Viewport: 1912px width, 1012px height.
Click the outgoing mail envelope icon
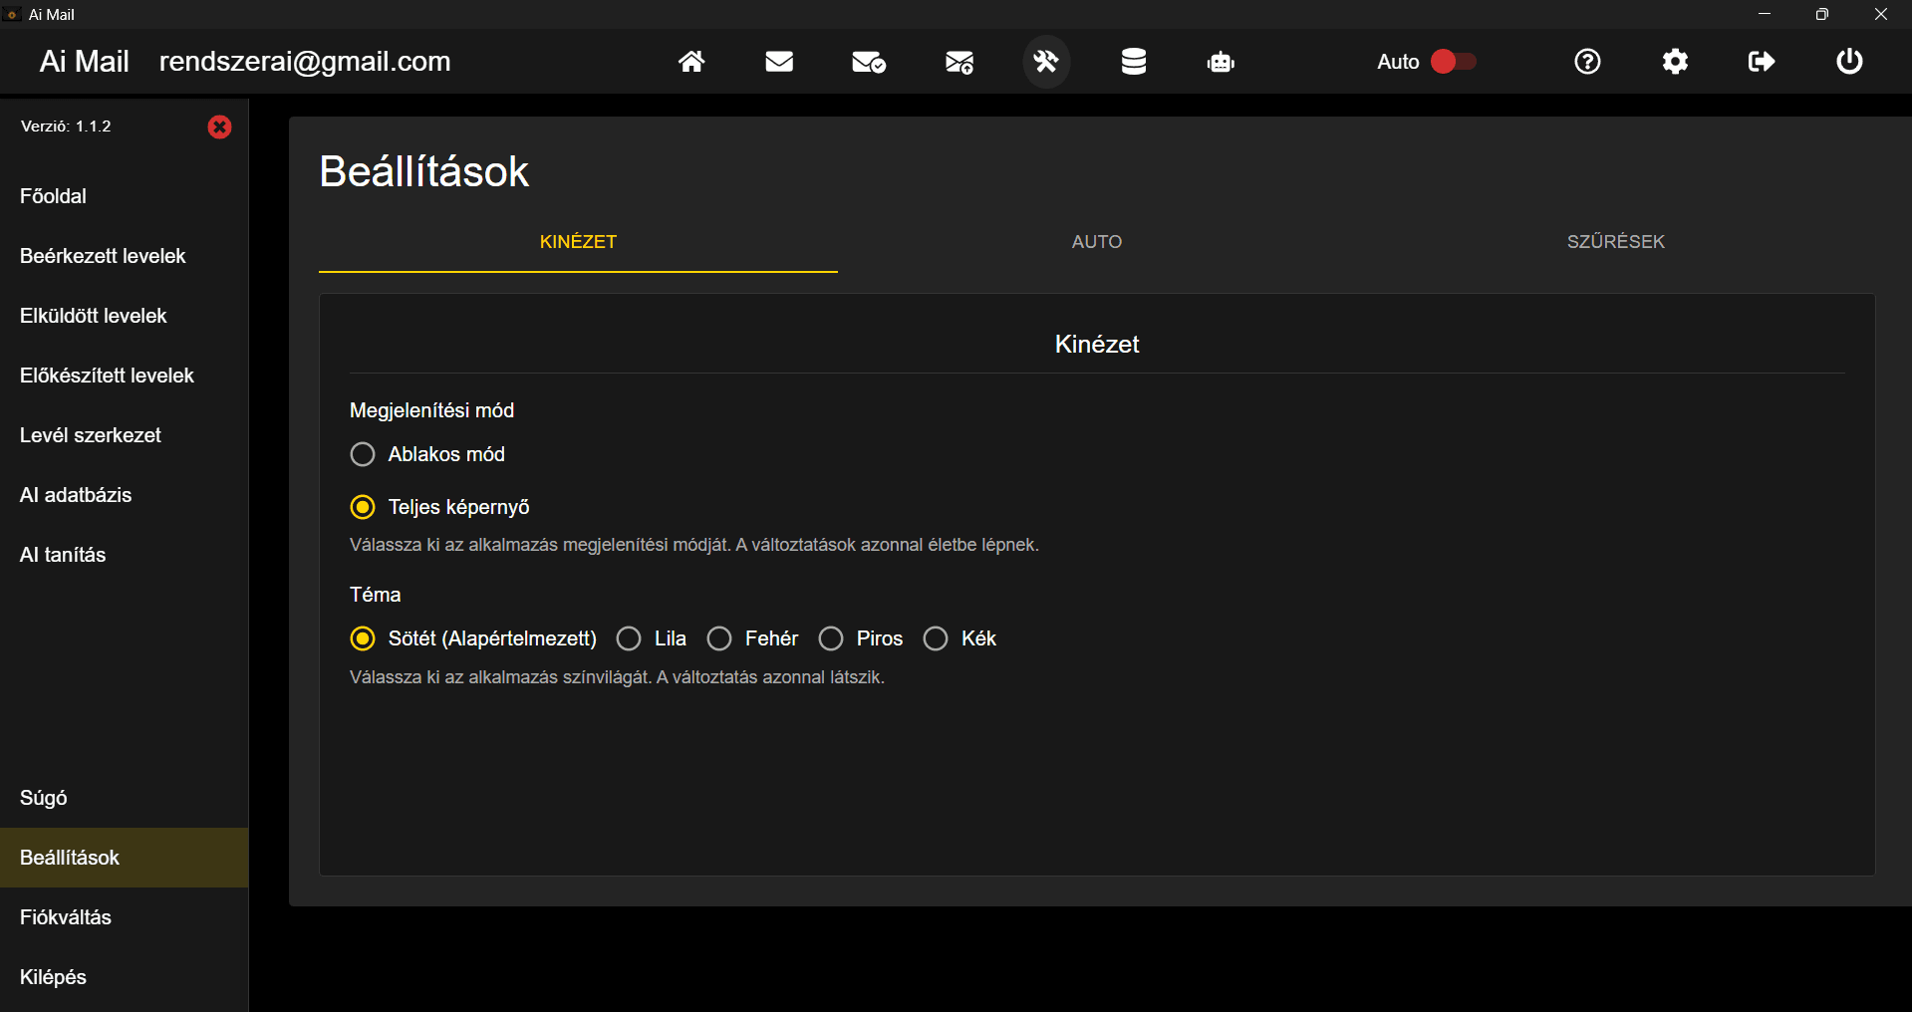[957, 62]
